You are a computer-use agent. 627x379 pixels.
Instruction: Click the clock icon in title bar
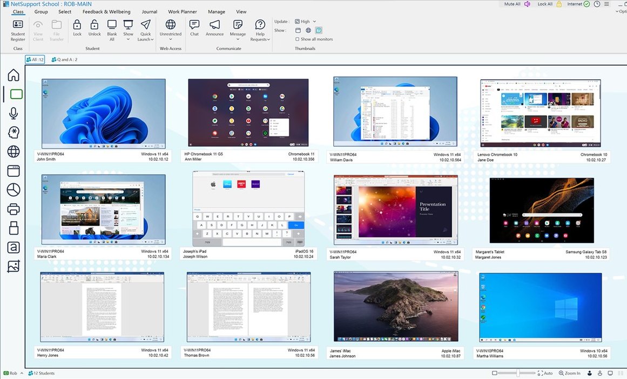597,4
